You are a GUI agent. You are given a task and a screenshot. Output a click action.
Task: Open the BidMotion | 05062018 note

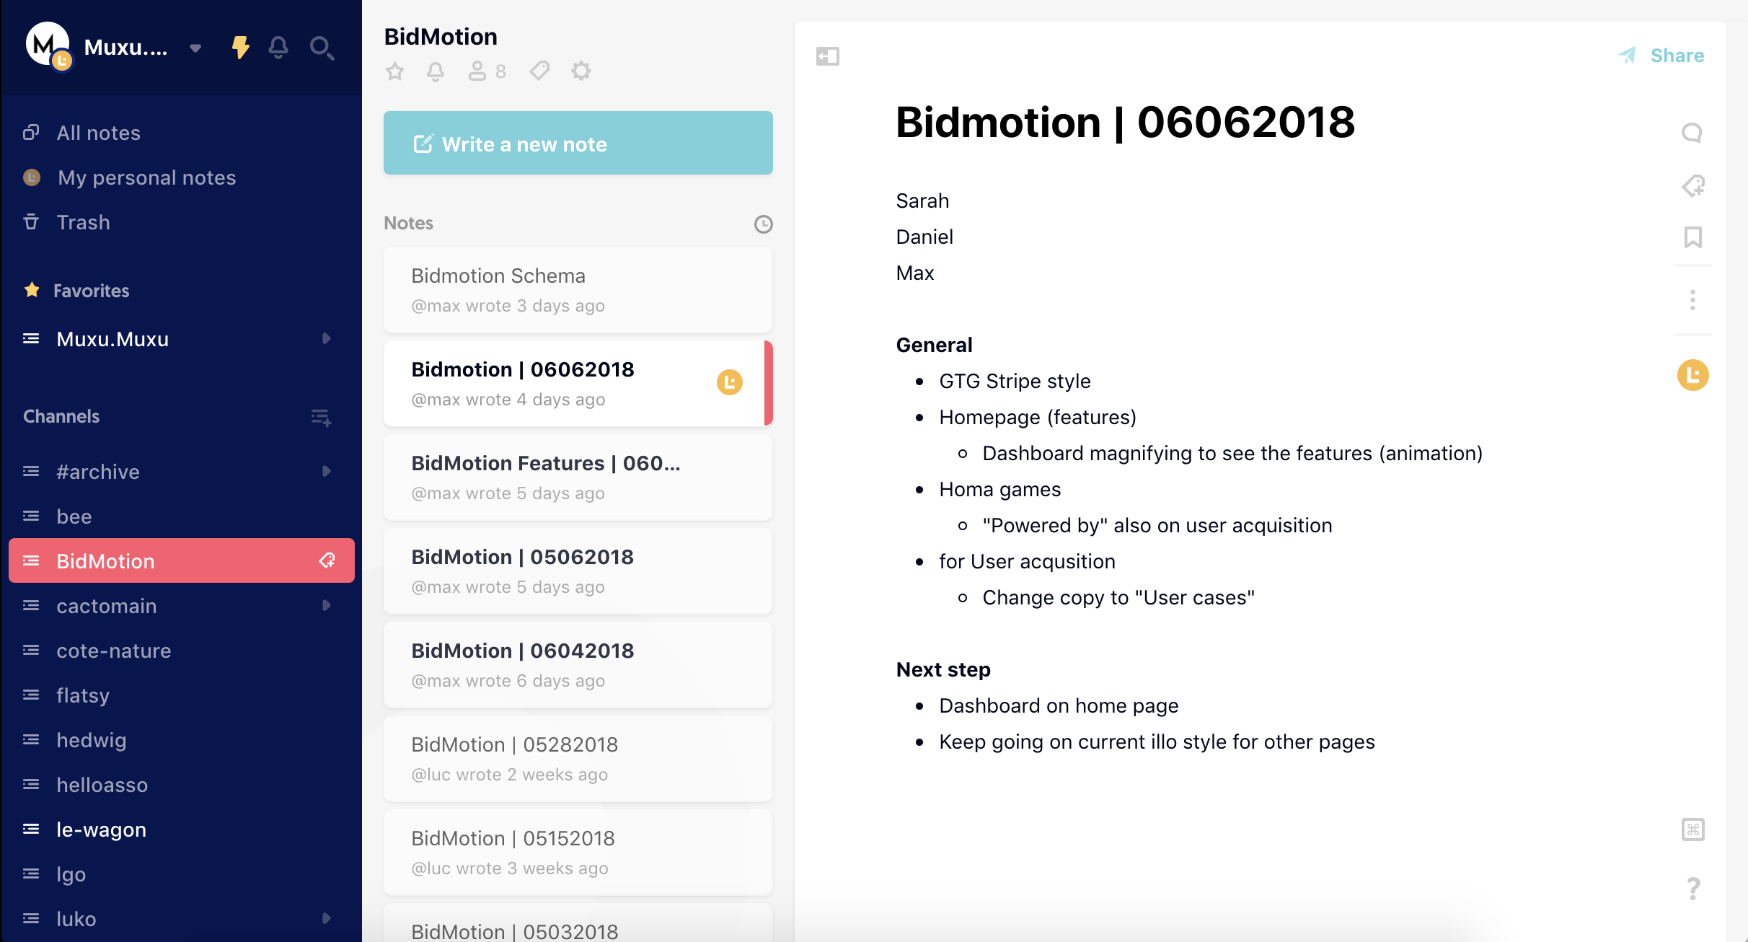578,571
